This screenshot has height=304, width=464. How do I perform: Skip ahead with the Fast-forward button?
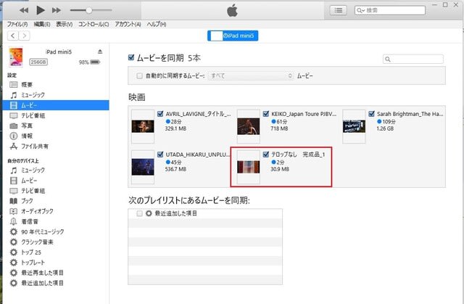click(57, 10)
